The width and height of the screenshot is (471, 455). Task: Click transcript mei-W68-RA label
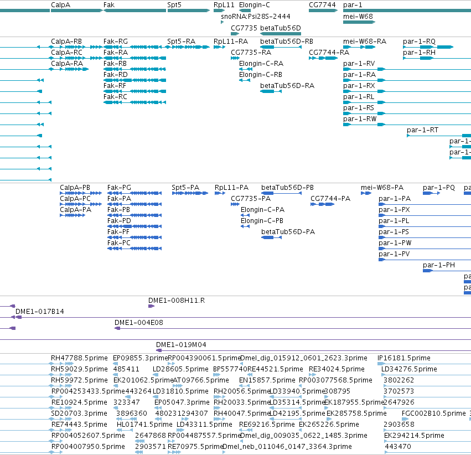tap(365, 41)
